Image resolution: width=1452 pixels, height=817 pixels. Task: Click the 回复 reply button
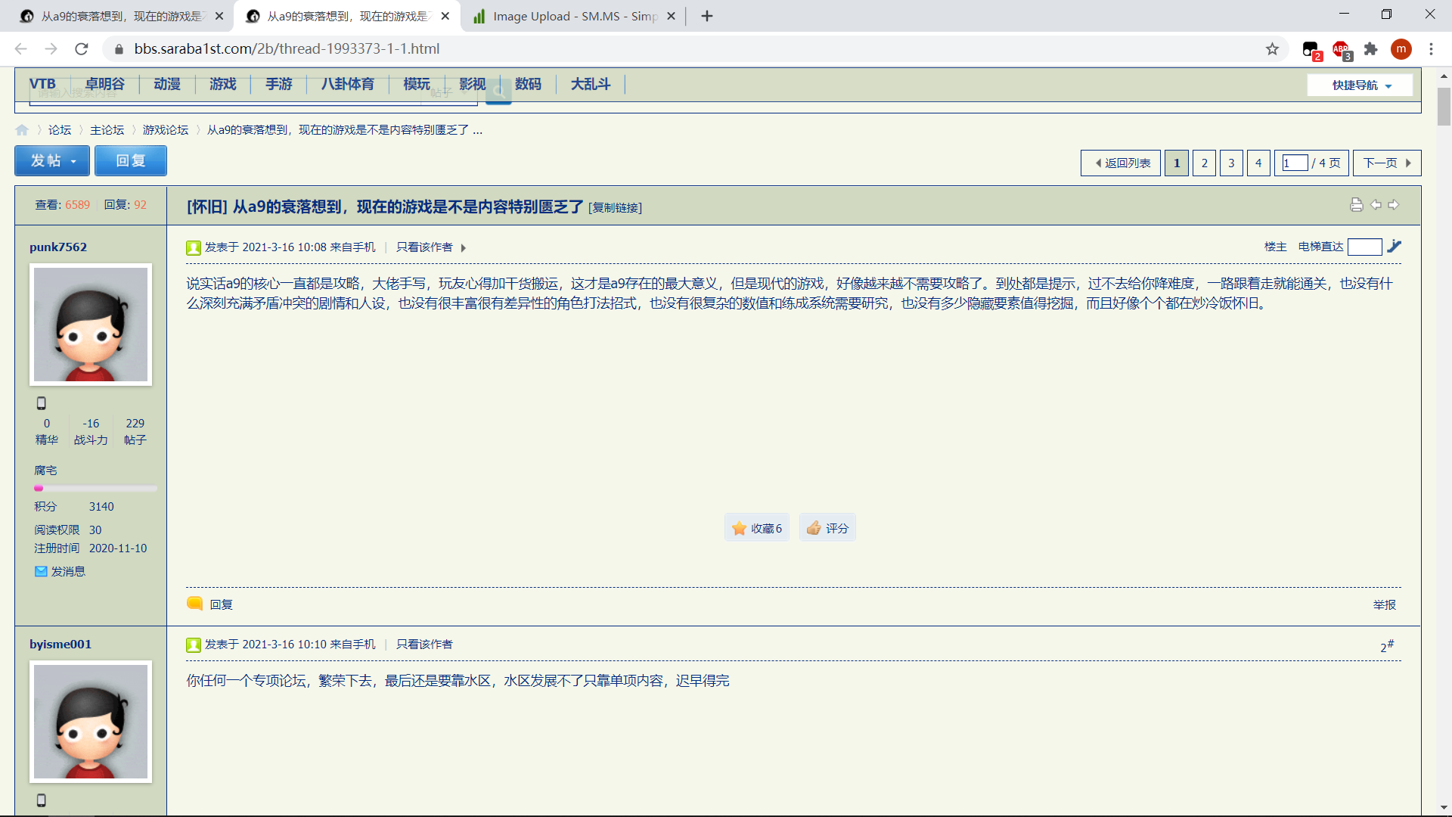click(130, 161)
